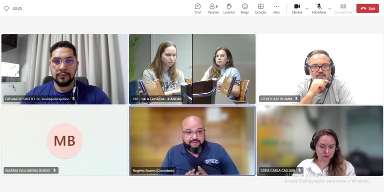Click Catia Carla Calliari muted mic icon

(299, 170)
